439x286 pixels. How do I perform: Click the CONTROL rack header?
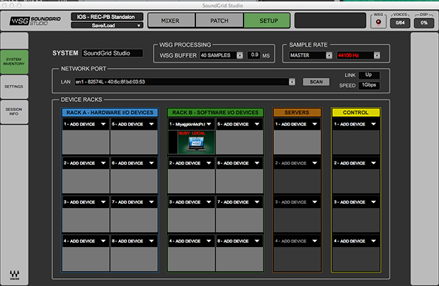tap(356, 113)
